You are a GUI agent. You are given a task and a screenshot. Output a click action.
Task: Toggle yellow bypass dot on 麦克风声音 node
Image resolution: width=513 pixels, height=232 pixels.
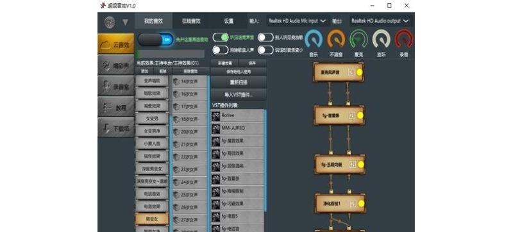(x=360, y=72)
